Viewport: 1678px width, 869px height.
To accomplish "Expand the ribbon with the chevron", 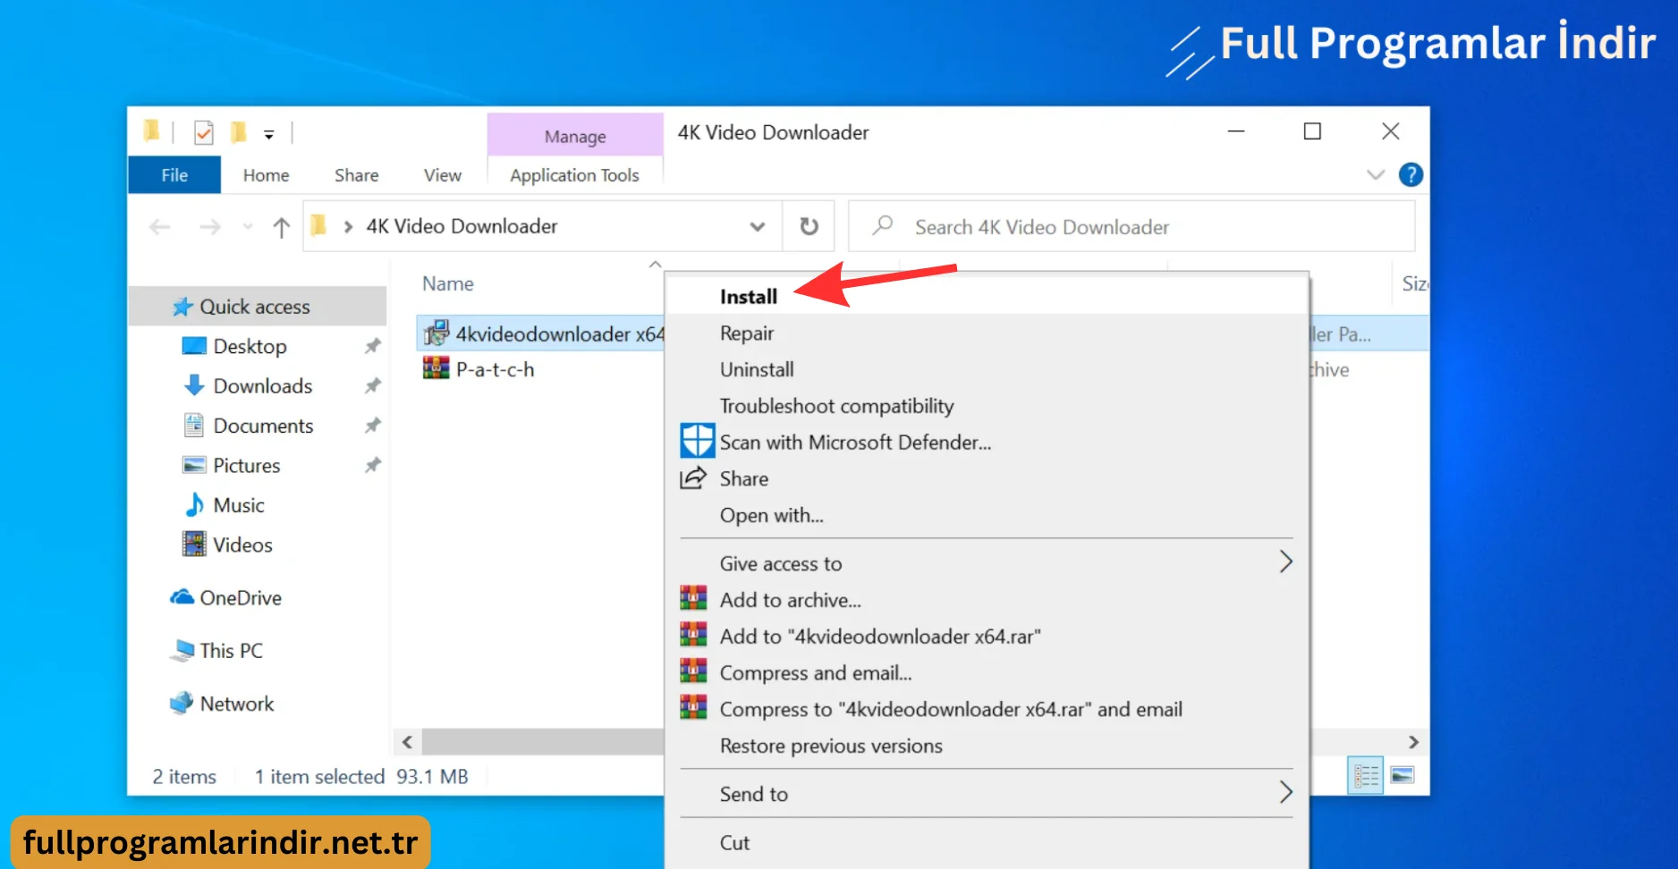I will [x=1376, y=175].
